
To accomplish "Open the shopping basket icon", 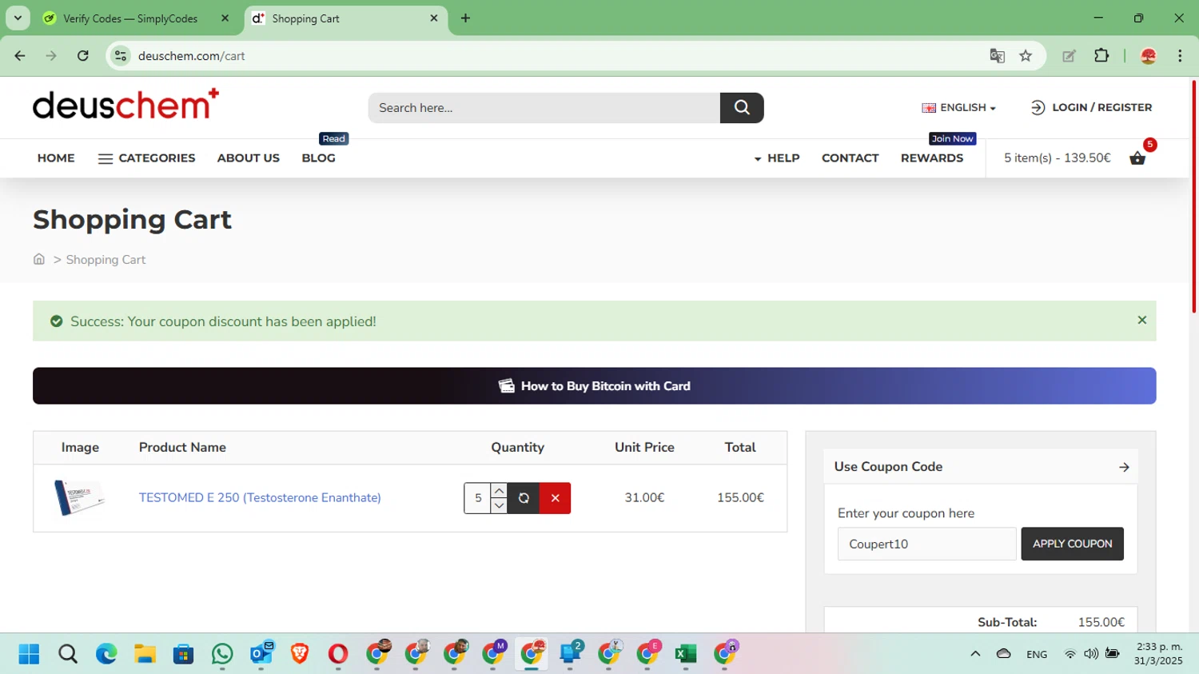I will 1137,158.
